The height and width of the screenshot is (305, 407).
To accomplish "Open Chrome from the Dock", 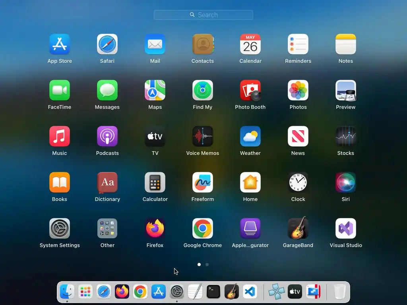I will pos(140,291).
